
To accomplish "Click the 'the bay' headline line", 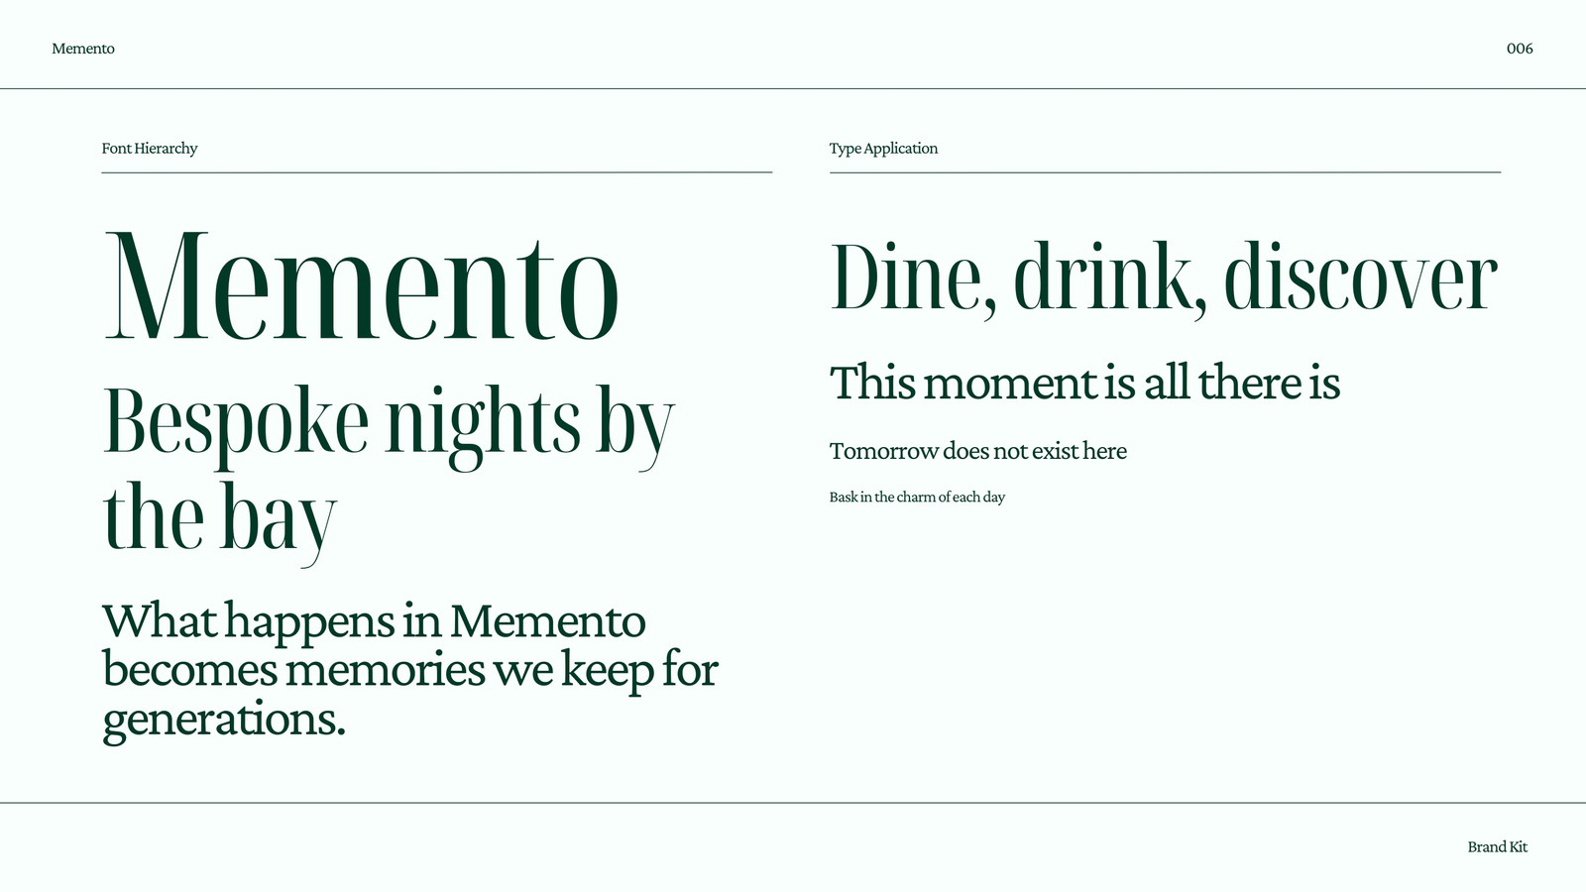I will tap(220, 520).
